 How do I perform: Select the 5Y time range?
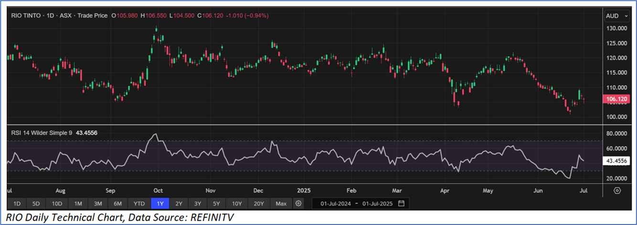[216, 204]
